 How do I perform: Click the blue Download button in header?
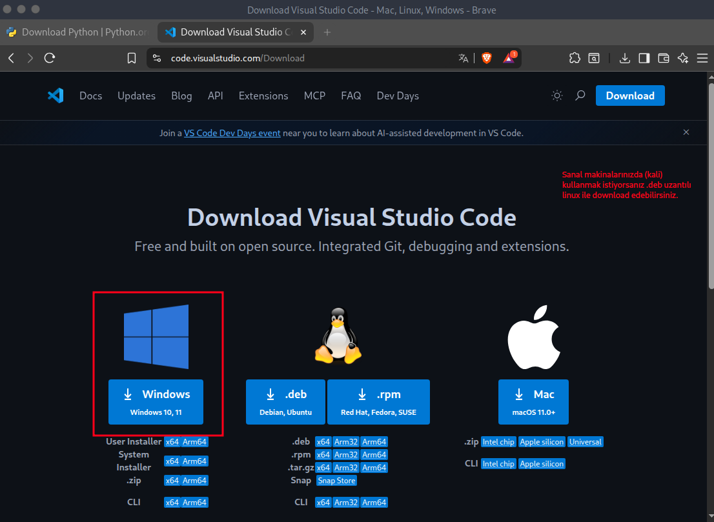coord(630,95)
